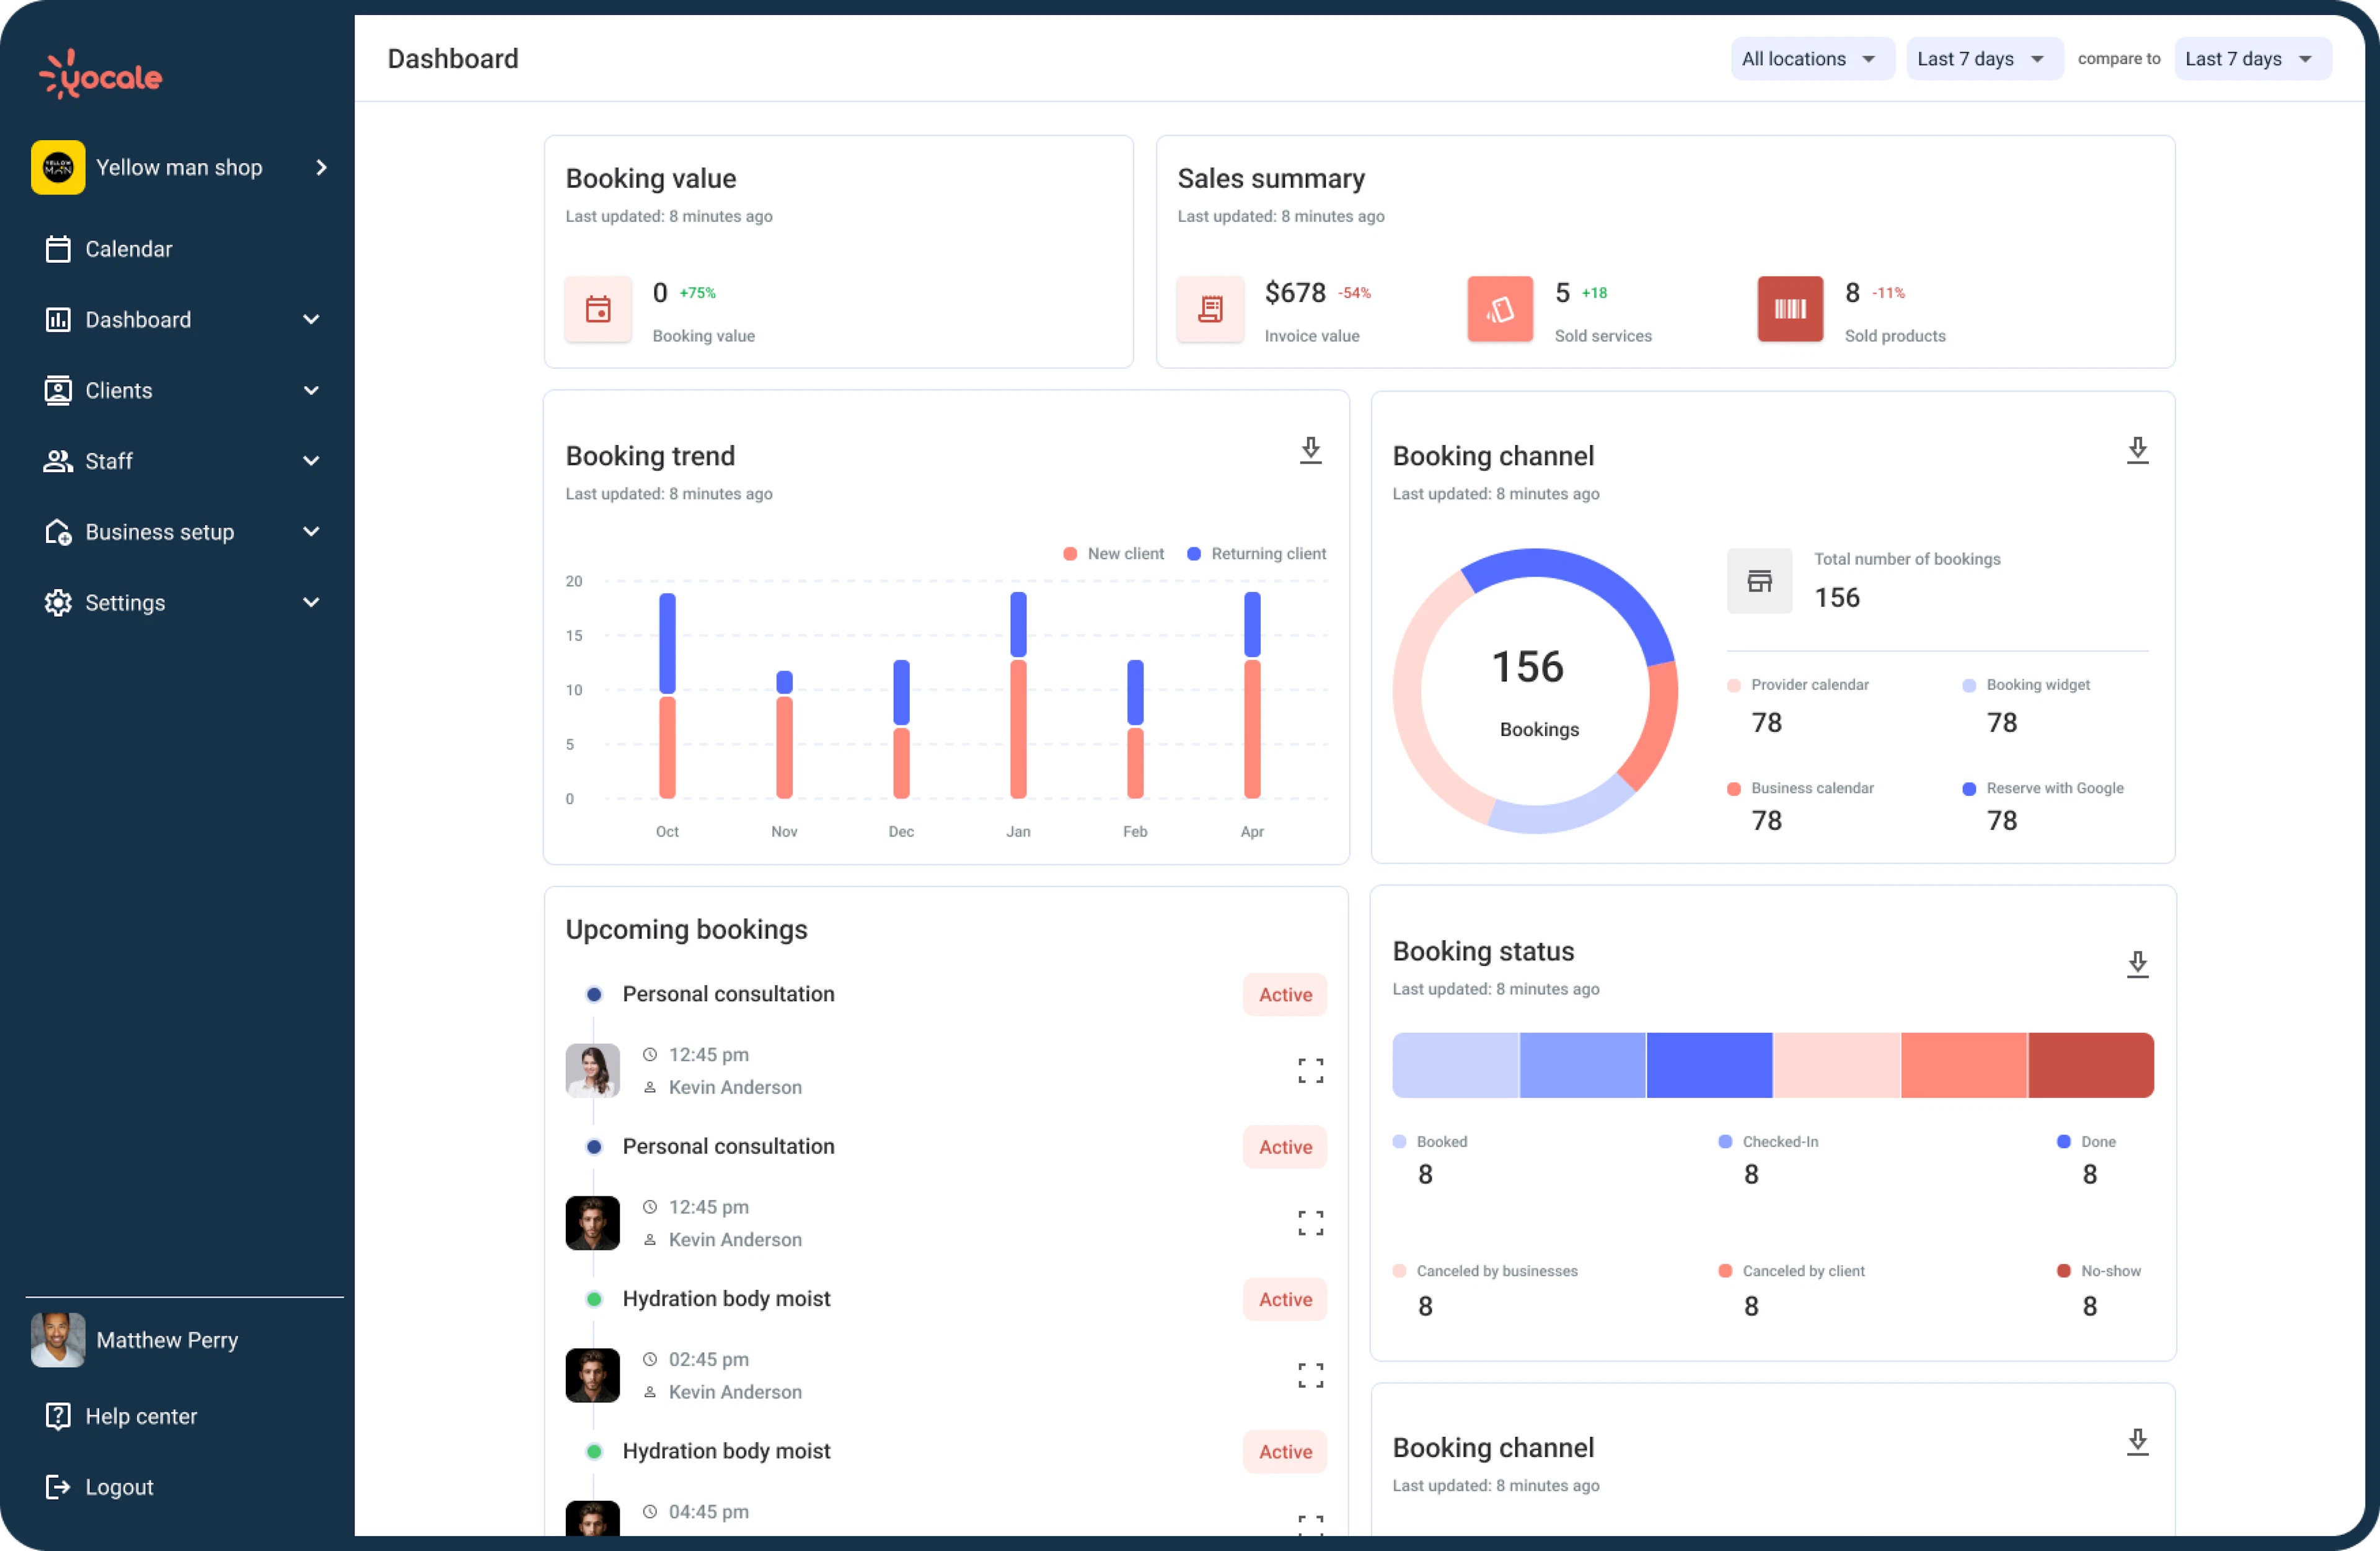Toggle the Returning client legend
Screen dimensions: 2380x1551
click(1256, 553)
